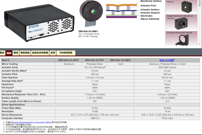Click the Ø34 (952 Active) cell

pyautogui.click(x=167, y=67)
